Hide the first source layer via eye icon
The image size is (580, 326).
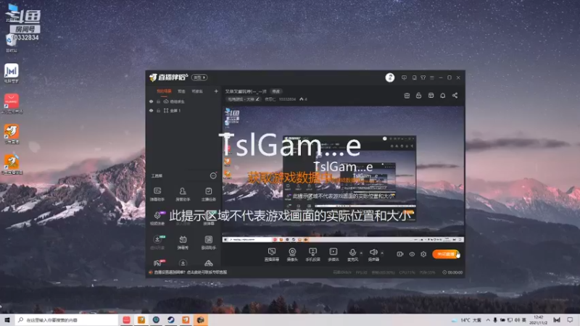point(151,101)
